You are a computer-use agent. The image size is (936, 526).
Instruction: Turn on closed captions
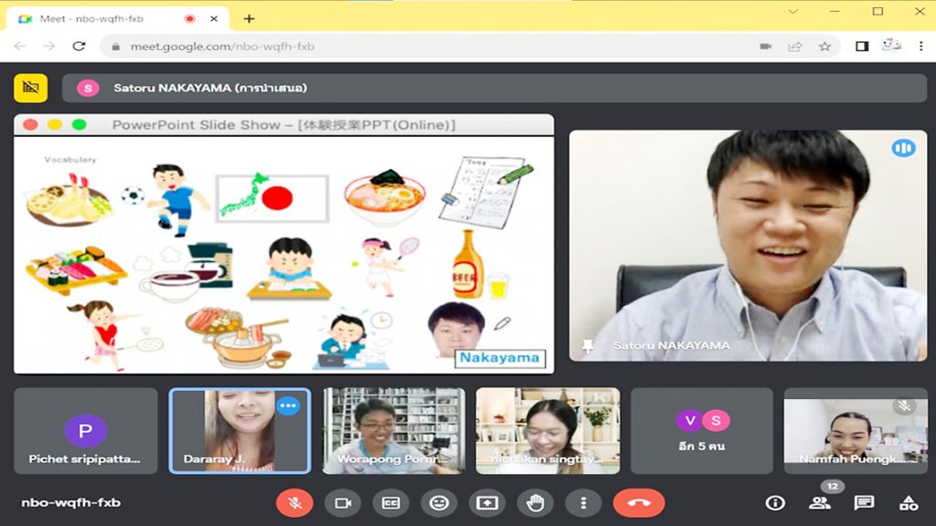tap(391, 502)
